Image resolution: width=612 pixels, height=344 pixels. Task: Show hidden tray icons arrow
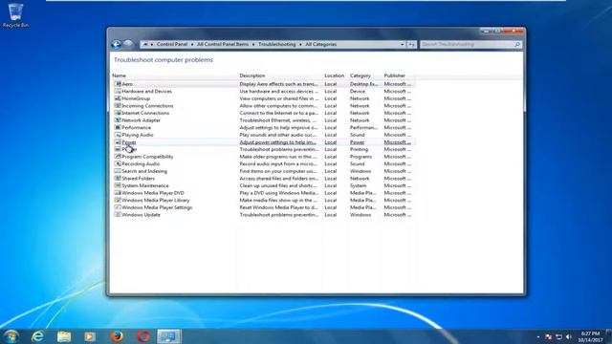pos(538,336)
